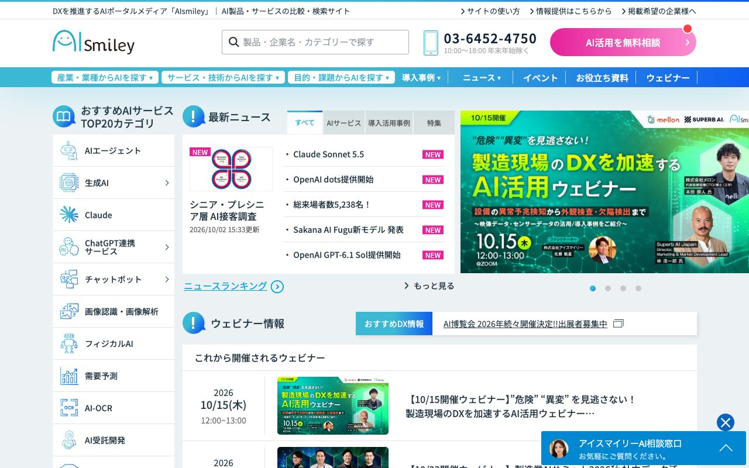Viewport: 749px width, 468px height.
Task: Expand the 導入事例 menu
Action: tap(421, 77)
